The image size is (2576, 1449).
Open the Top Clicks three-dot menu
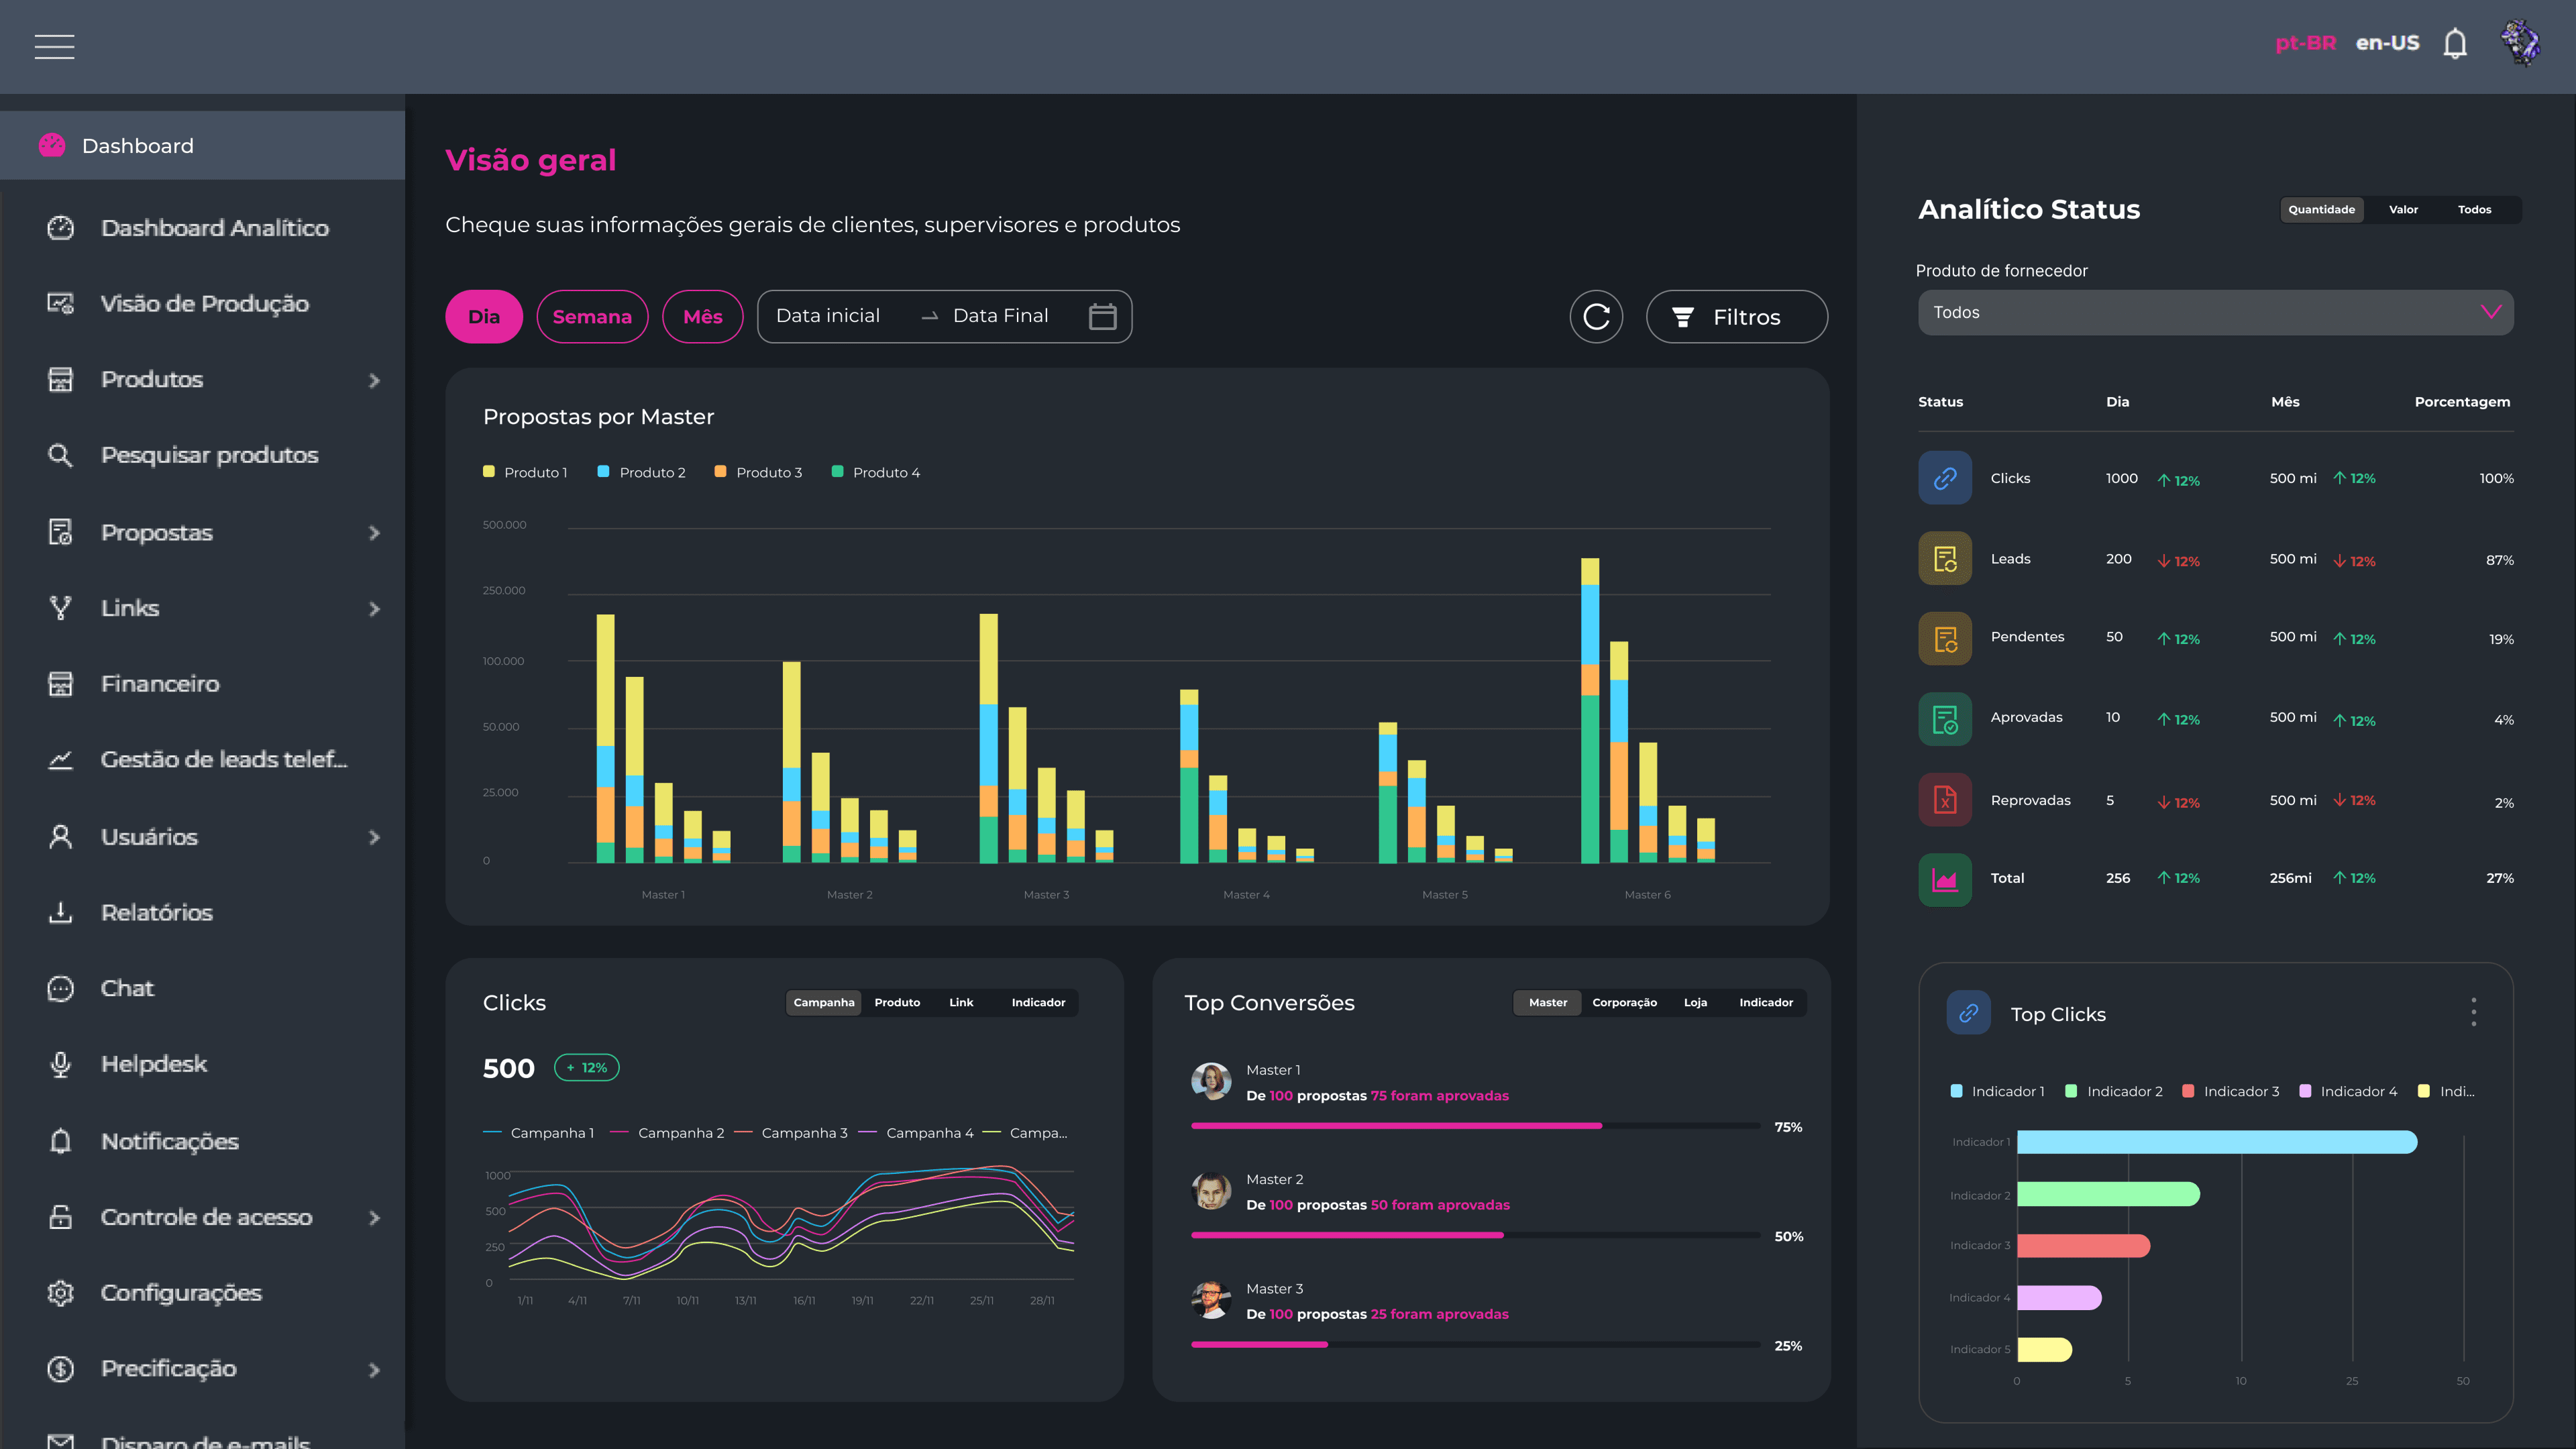[2474, 1011]
